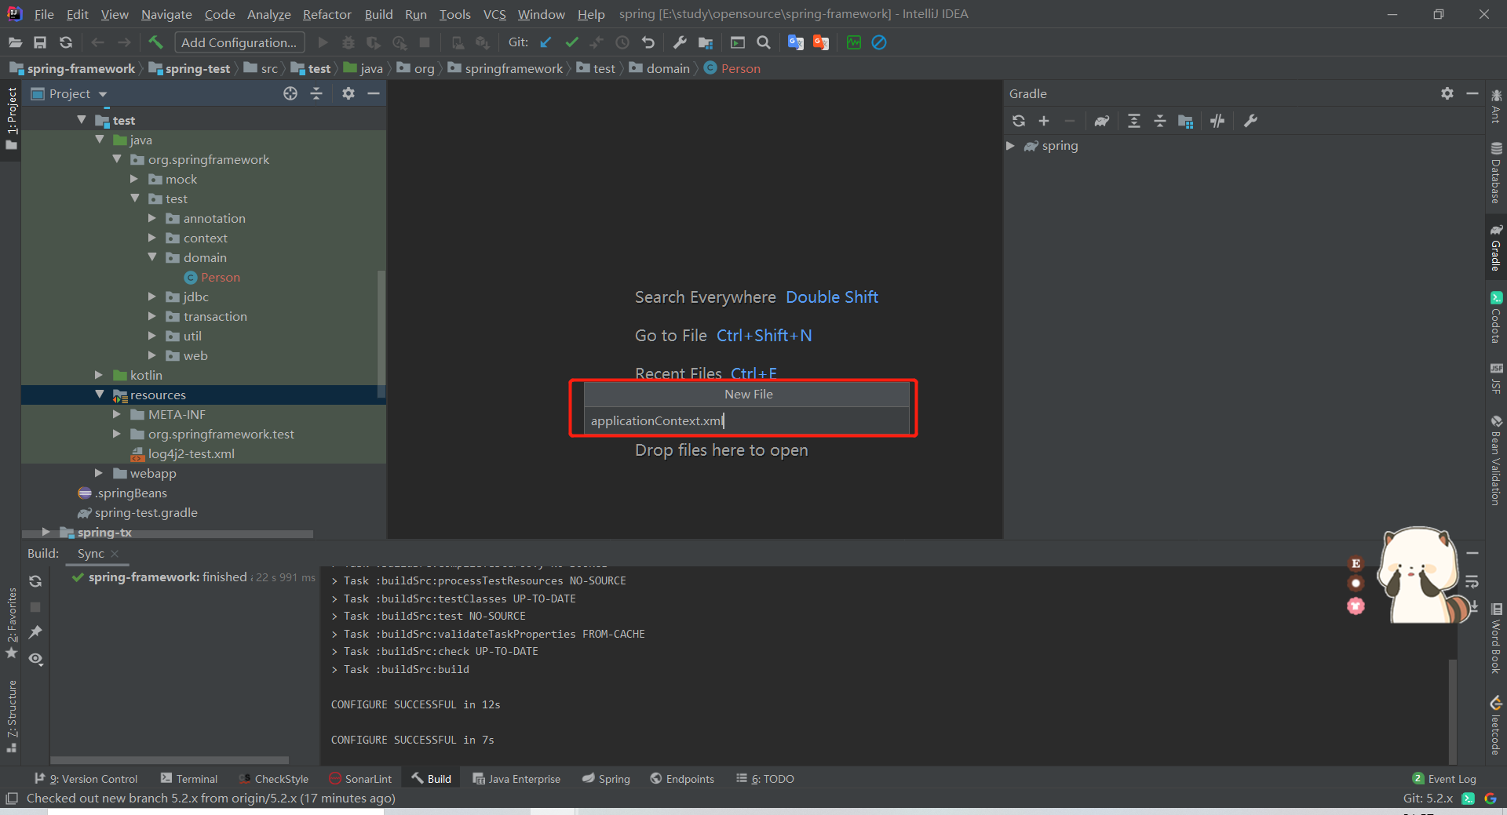Click Collapse All in the Gradle toolbar
The image size is (1507, 815).
click(x=1159, y=121)
